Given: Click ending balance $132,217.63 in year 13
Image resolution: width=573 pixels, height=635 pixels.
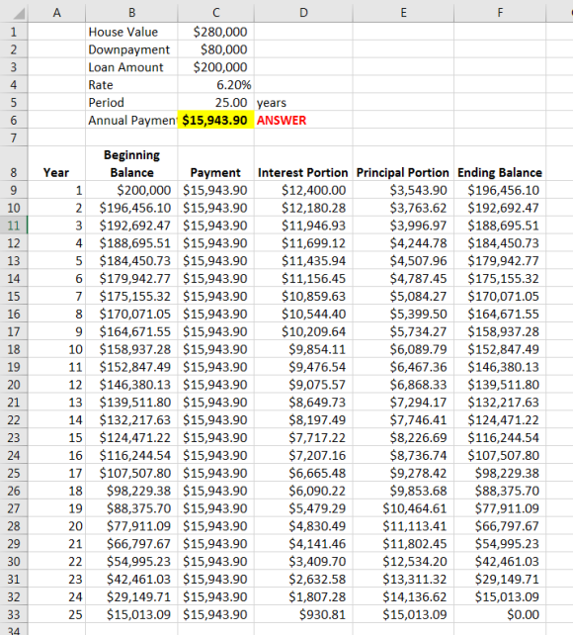Looking at the screenshot, I should click(500, 403).
